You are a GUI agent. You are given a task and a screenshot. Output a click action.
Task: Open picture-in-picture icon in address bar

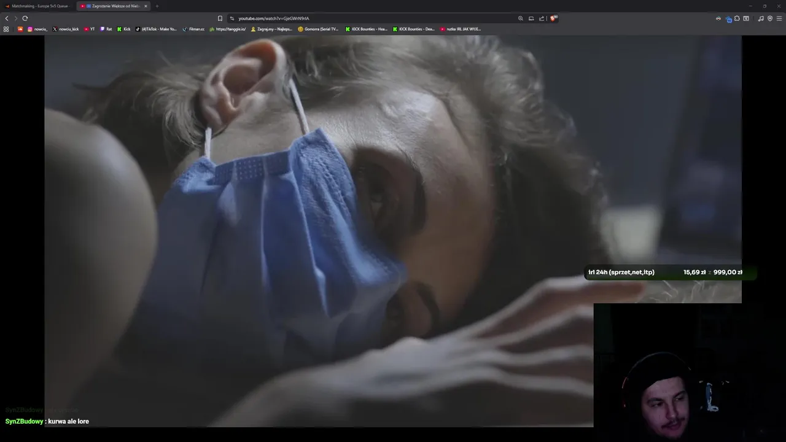pos(531,18)
